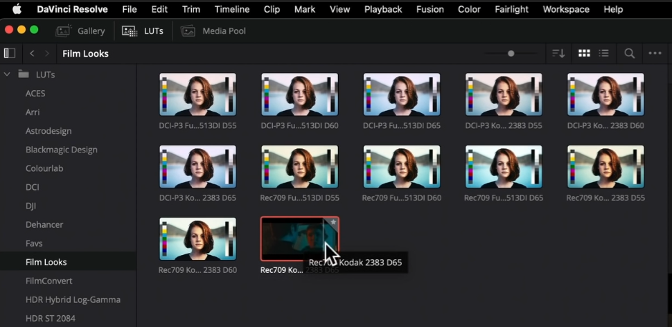
Task: Open the File menu
Action: (130, 9)
